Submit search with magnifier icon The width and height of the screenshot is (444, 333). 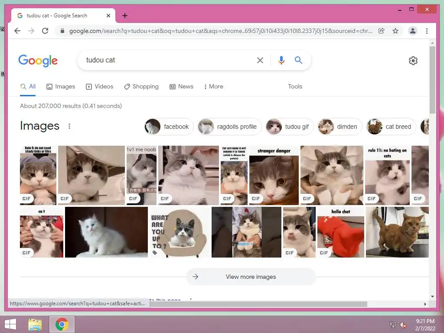pos(298,60)
